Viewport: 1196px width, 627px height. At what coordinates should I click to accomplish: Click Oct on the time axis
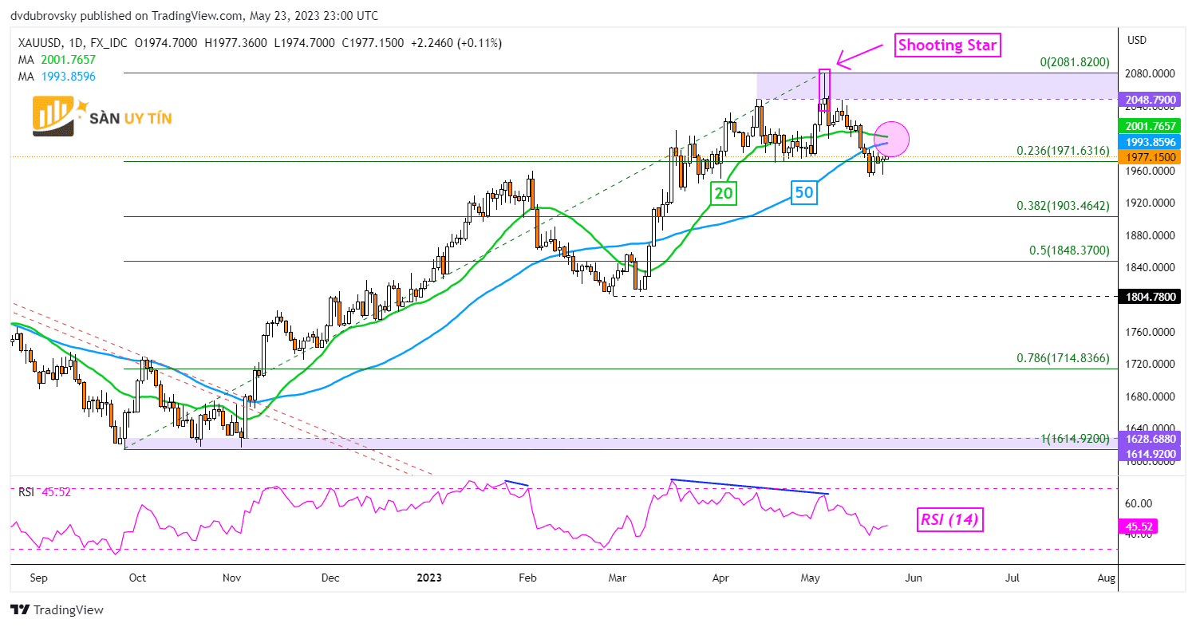point(137,577)
